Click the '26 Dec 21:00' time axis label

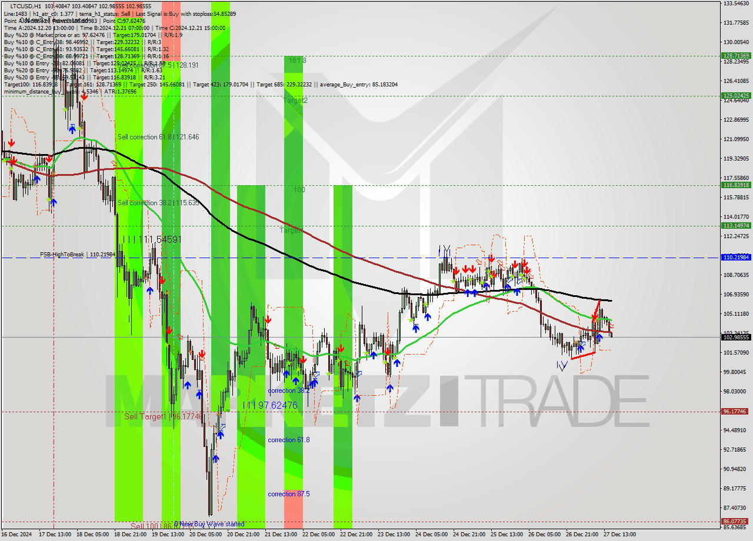click(x=582, y=535)
